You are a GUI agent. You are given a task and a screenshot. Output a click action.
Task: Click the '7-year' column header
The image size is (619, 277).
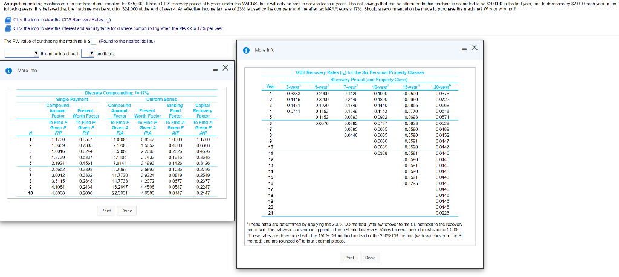coord(350,87)
